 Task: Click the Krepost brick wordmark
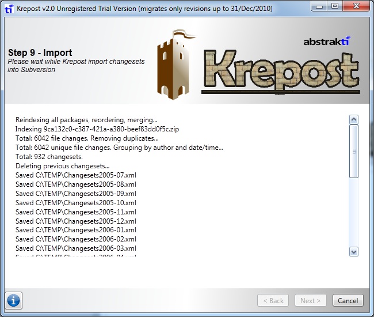pos(281,71)
